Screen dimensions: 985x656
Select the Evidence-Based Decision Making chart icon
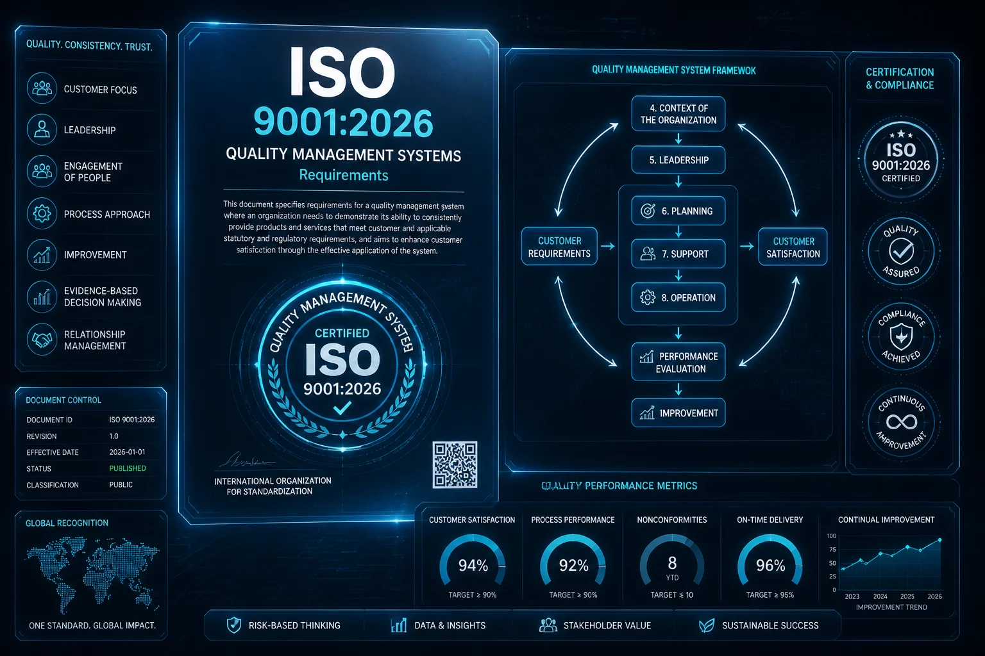click(42, 296)
